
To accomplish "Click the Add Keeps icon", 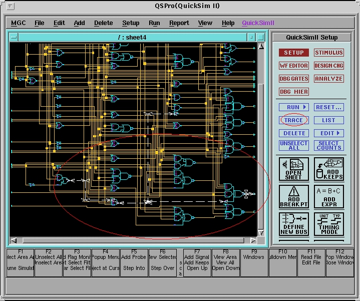I will click(329, 169).
